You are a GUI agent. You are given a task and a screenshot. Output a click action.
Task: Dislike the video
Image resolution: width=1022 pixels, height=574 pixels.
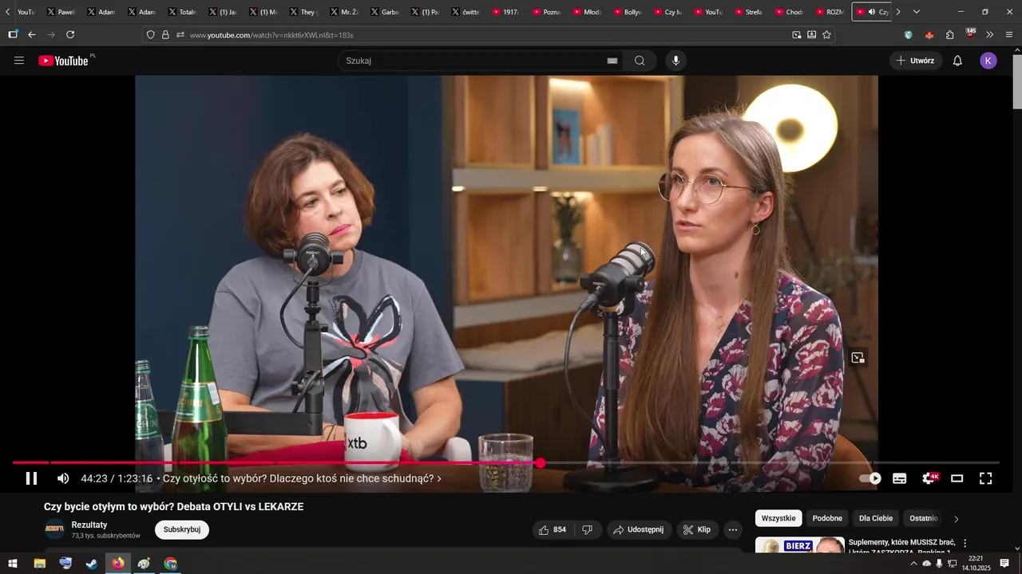(x=588, y=529)
